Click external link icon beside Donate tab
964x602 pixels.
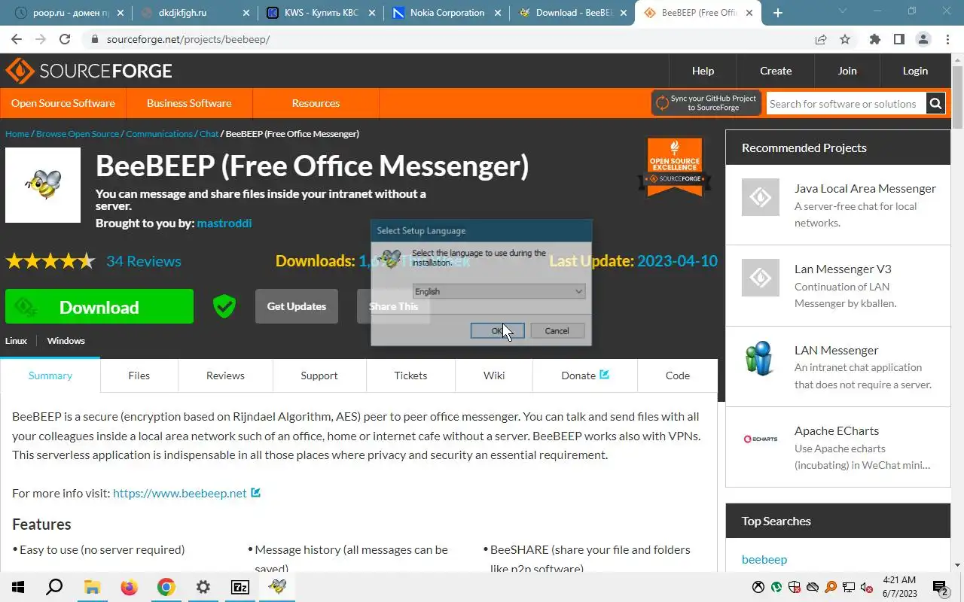point(604,374)
